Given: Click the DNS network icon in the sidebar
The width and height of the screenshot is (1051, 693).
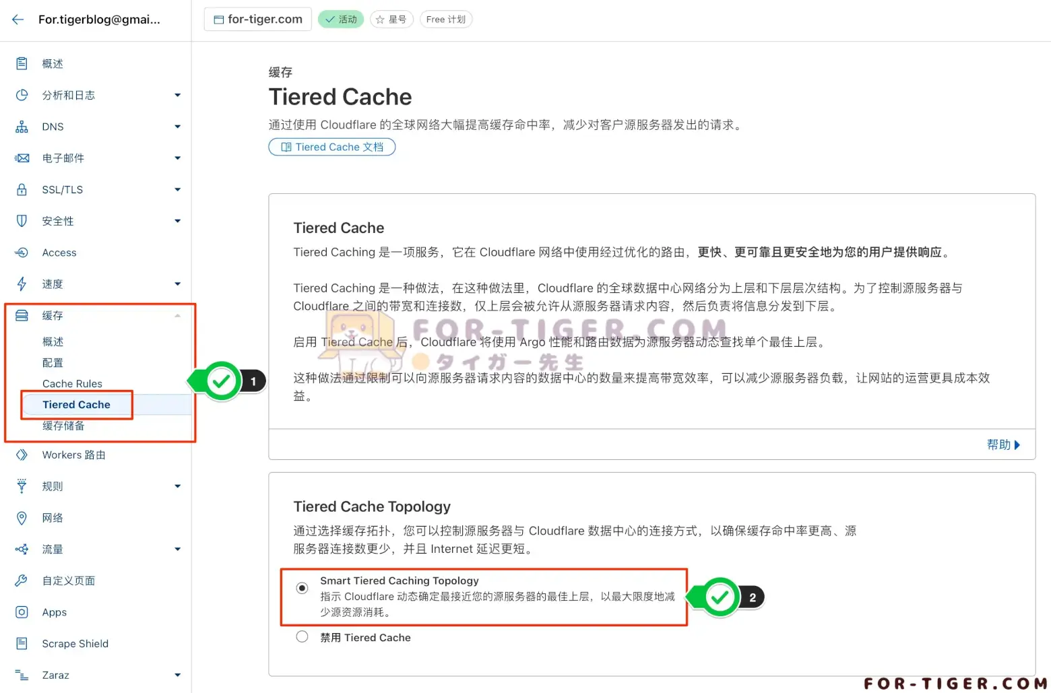Looking at the screenshot, I should (x=22, y=127).
